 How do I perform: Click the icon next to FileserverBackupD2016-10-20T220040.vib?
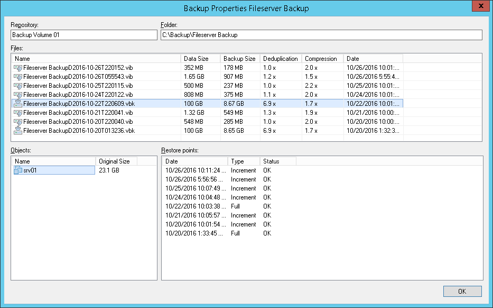coord(18,121)
